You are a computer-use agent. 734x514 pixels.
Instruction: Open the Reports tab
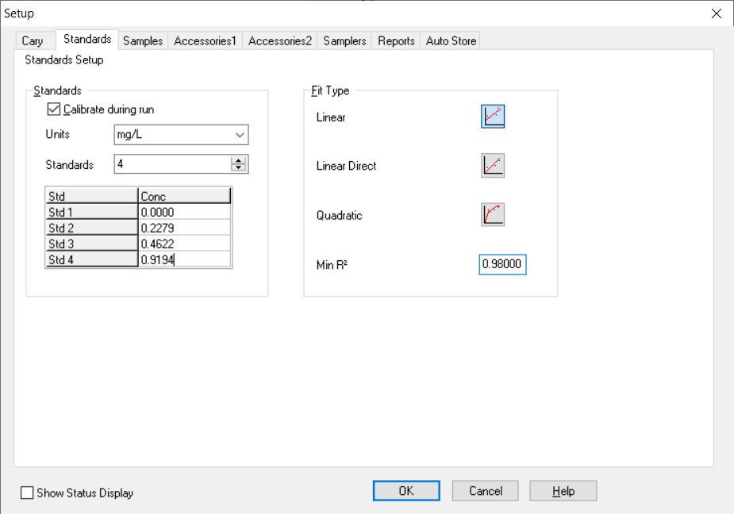(396, 40)
